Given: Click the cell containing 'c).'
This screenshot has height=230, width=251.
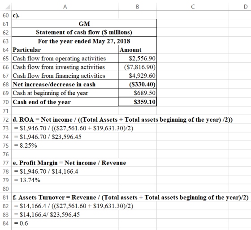Looking at the screenshot, I should pos(65,15).
